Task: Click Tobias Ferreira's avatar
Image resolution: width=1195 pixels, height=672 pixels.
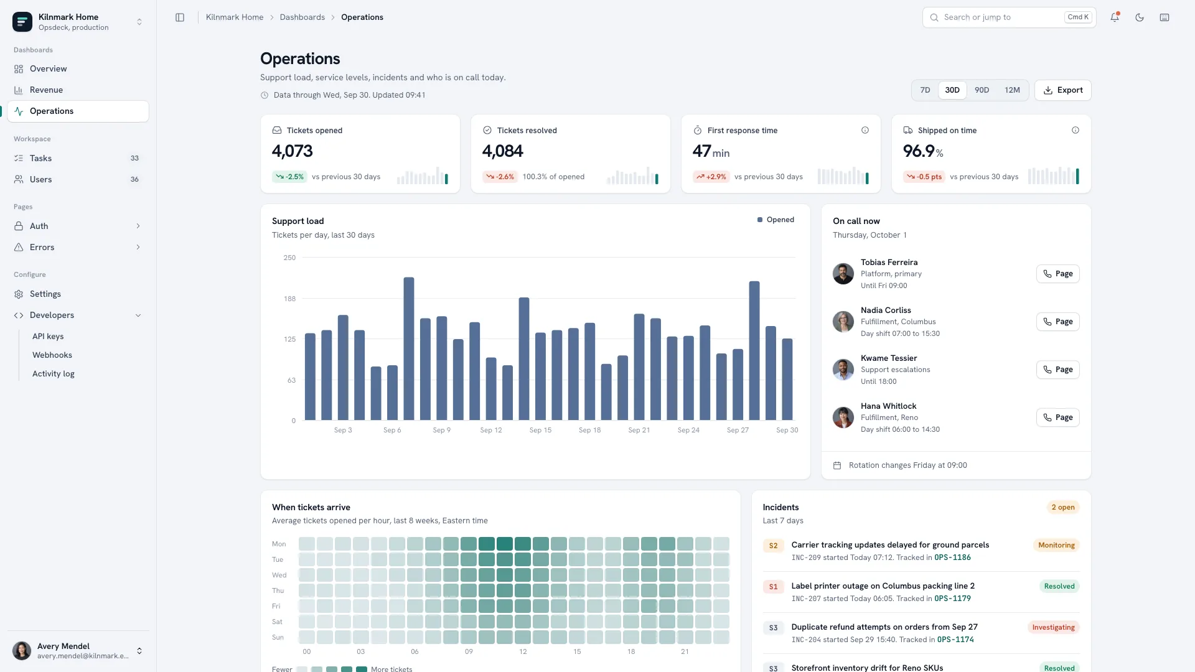Action: (843, 274)
